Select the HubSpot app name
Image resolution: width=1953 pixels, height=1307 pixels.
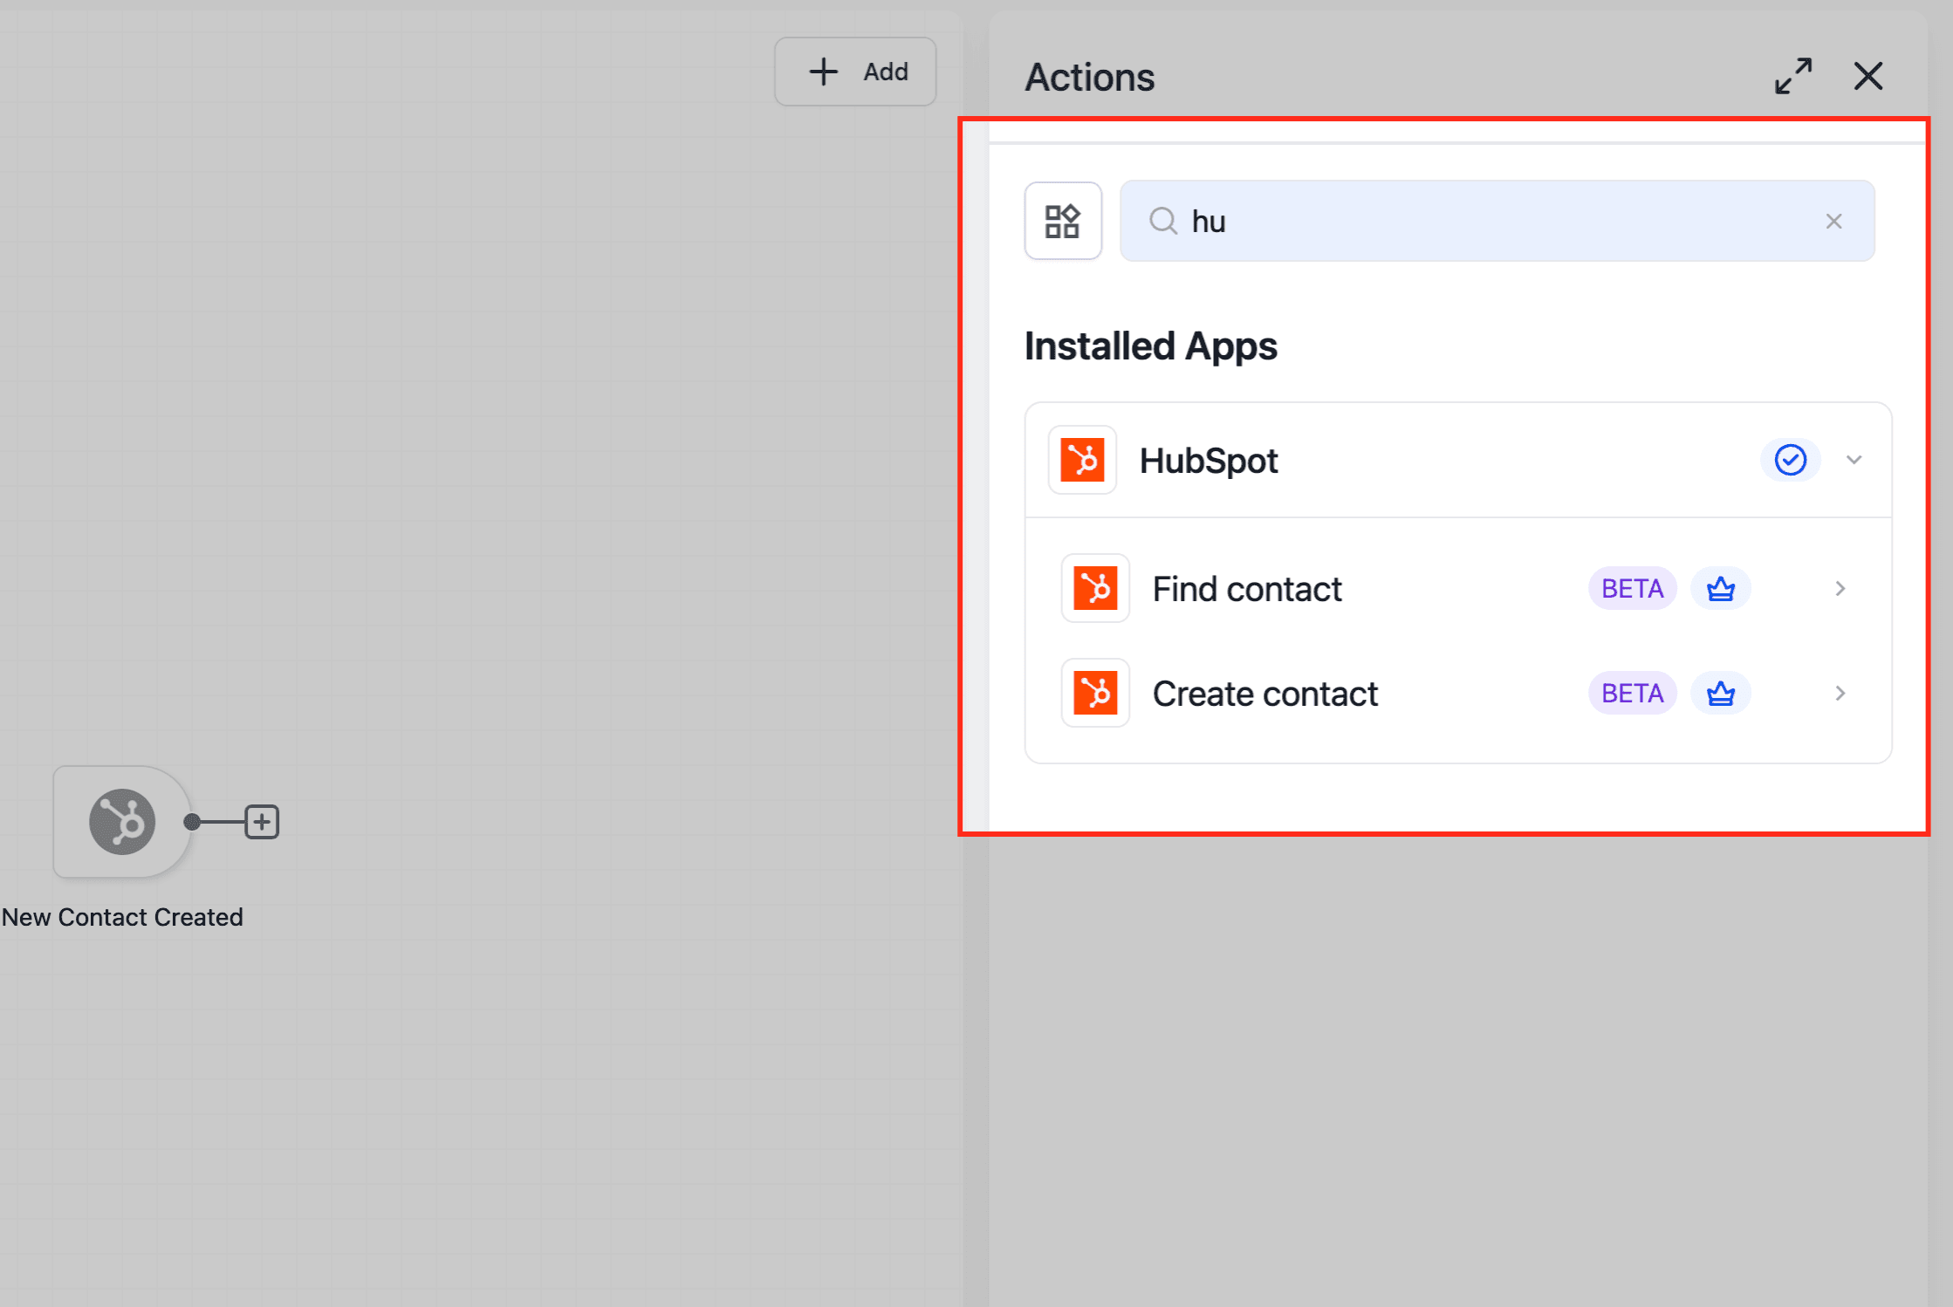click(x=1209, y=461)
